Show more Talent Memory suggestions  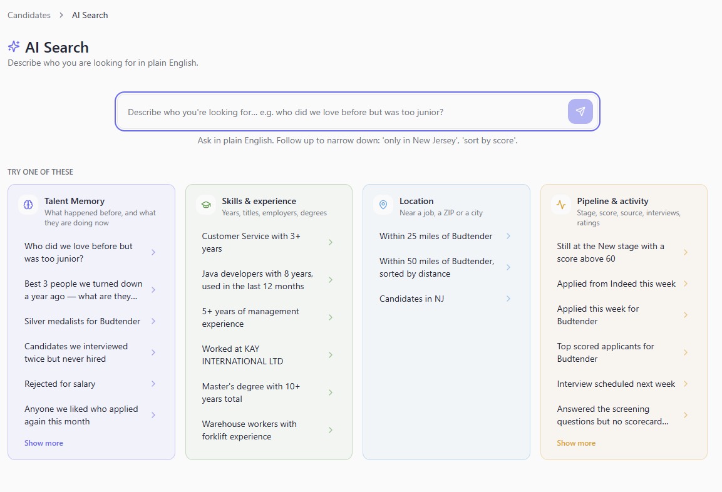[44, 443]
